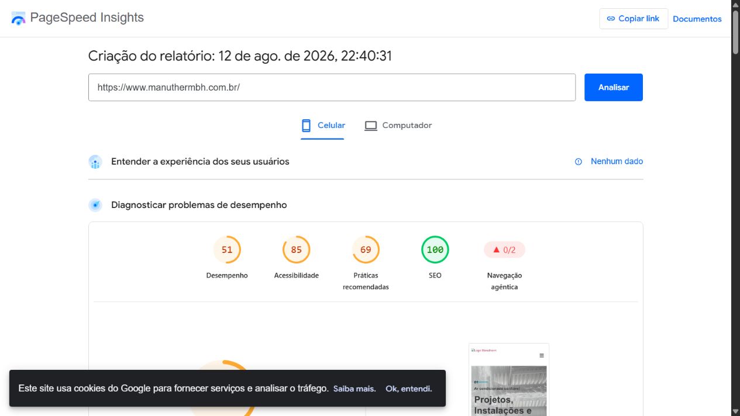Select the Desempenho score gauge 51
Viewport: 740px width, 416px height.
click(227, 249)
